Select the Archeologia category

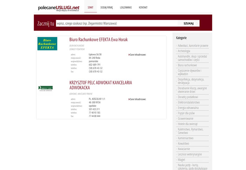pyautogui.click(x=184, y=51)
